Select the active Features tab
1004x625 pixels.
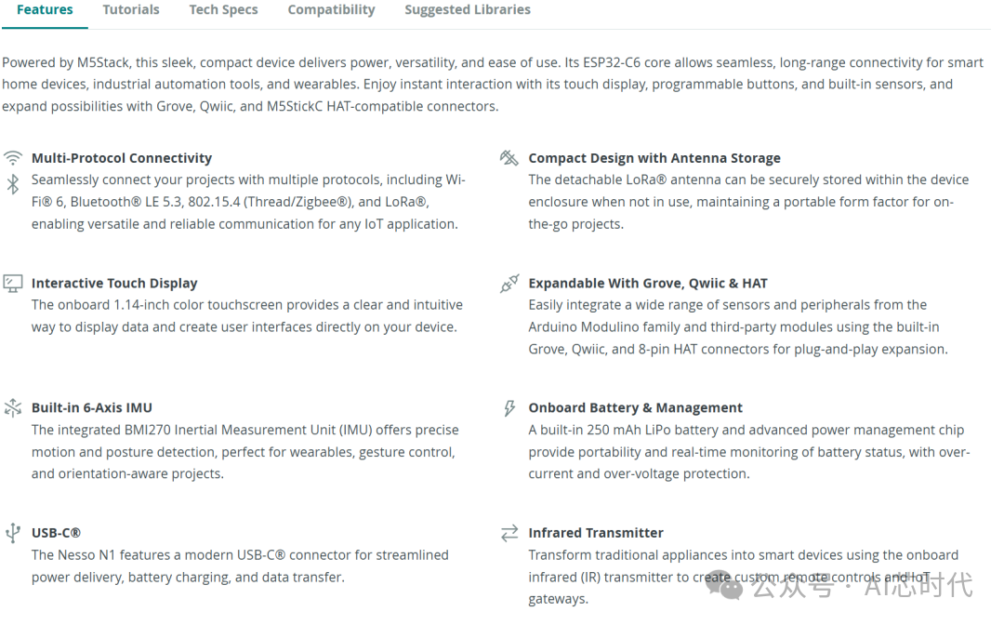pos(45,9)
